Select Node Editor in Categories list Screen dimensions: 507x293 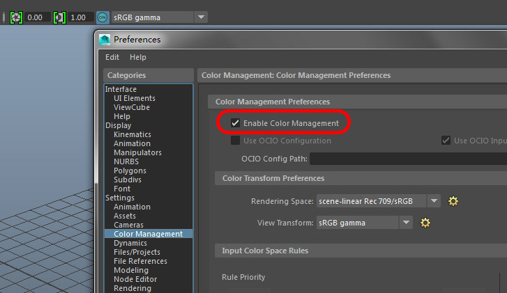pos(135,279)
